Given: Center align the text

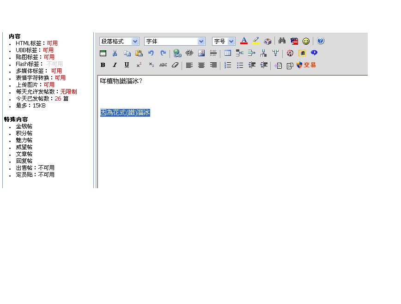Looking at the screenshot, I should click(201, 65).
